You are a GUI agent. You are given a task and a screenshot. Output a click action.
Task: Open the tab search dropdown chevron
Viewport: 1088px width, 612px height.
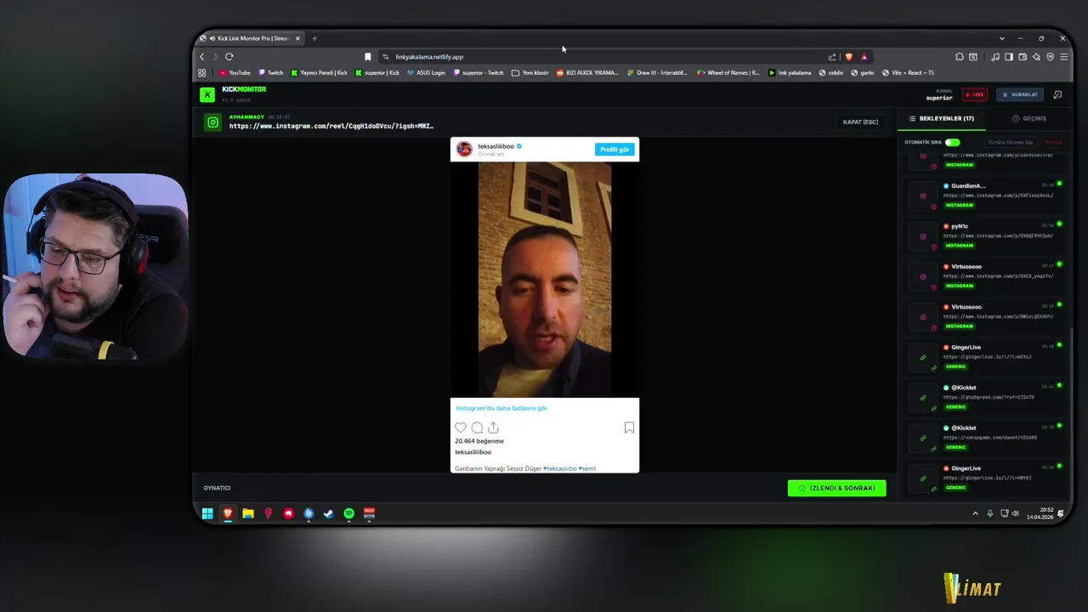coord(1002,38)
